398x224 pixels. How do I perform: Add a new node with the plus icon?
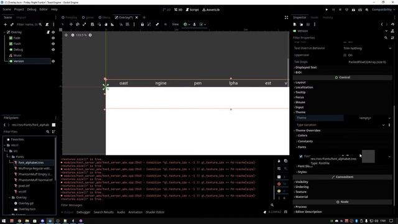coord(5,25)
